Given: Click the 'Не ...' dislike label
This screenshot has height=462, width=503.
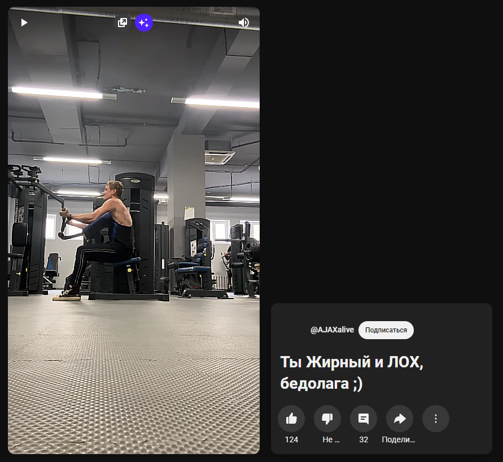Looking at the screenshot, I should point(331,439).
